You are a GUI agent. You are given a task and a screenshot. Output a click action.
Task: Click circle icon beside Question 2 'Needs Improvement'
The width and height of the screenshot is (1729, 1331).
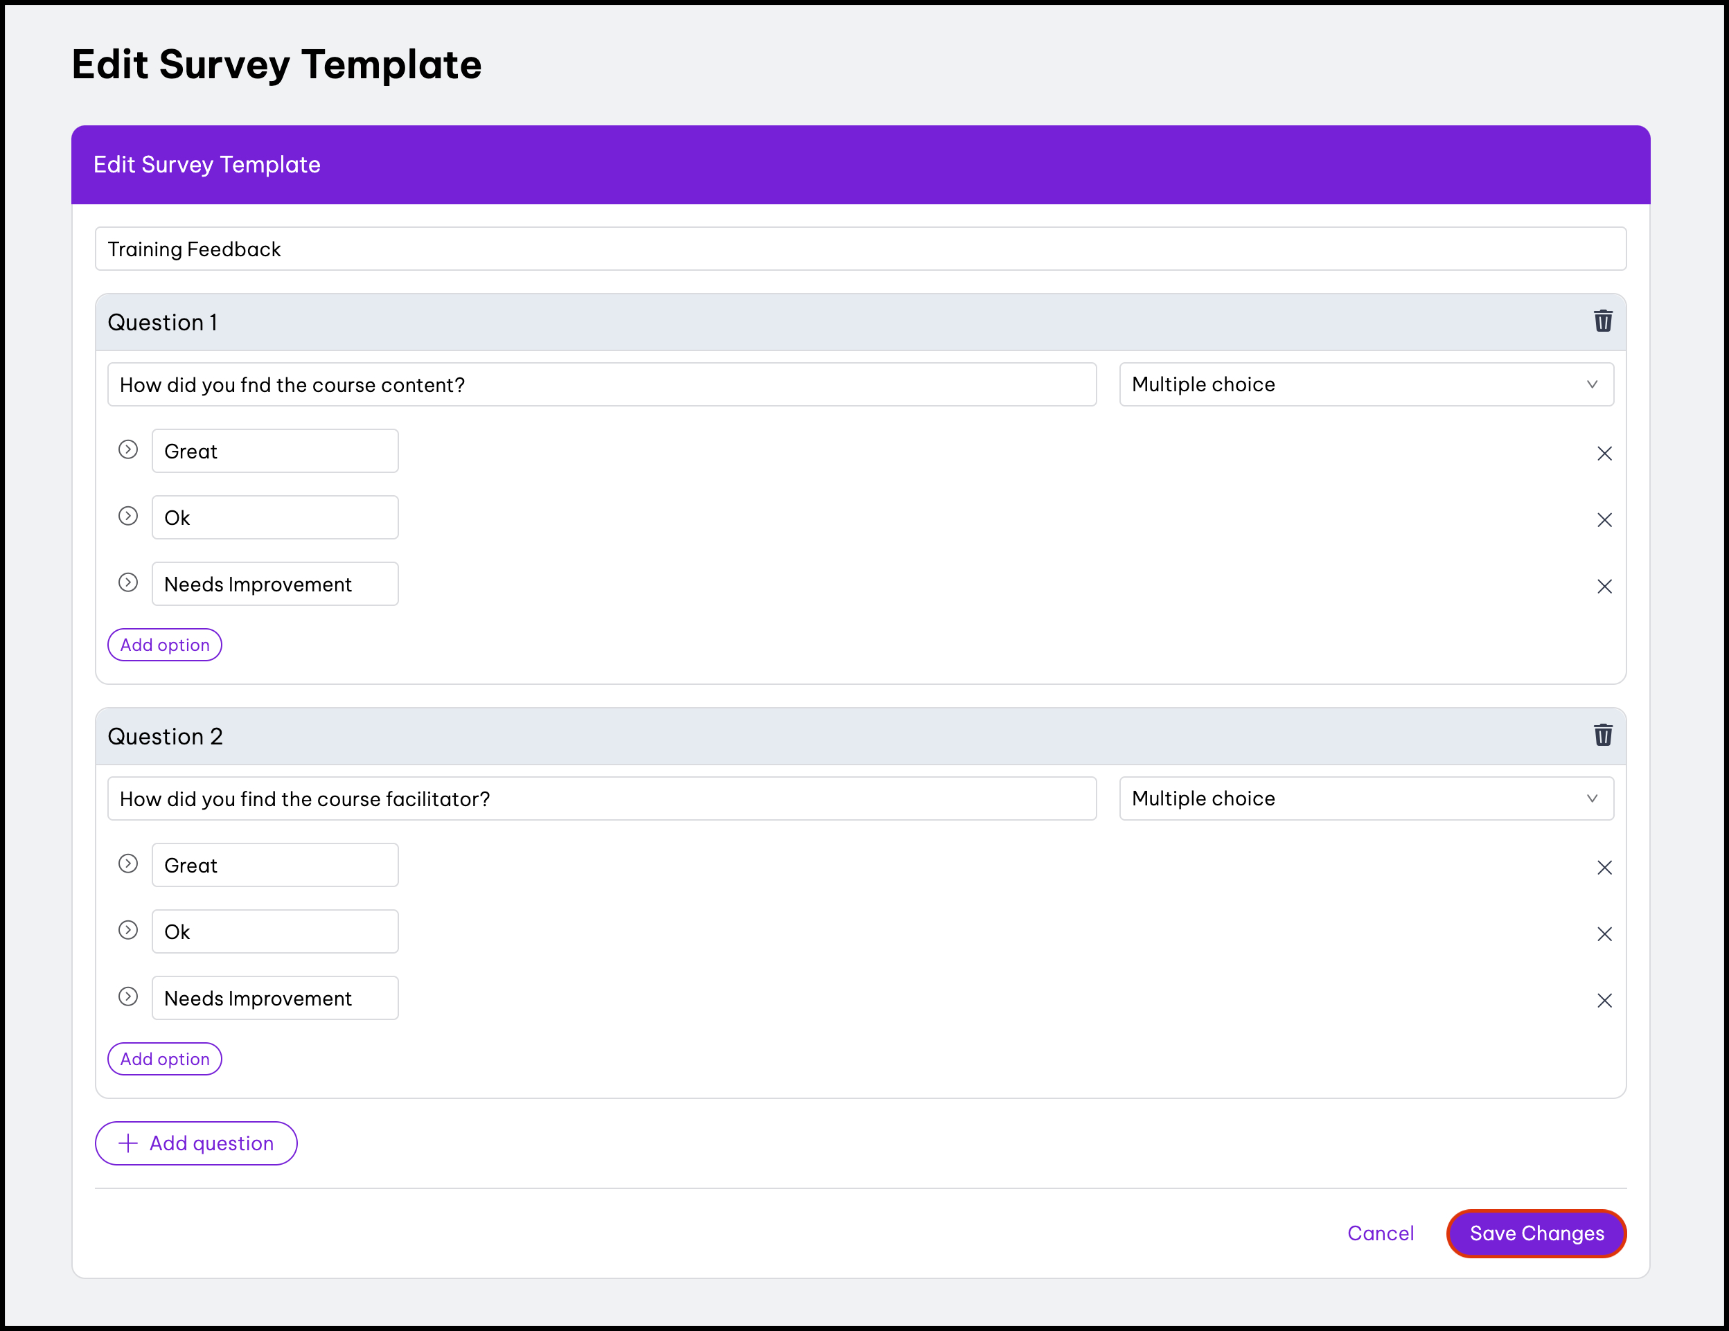point(128,997)
